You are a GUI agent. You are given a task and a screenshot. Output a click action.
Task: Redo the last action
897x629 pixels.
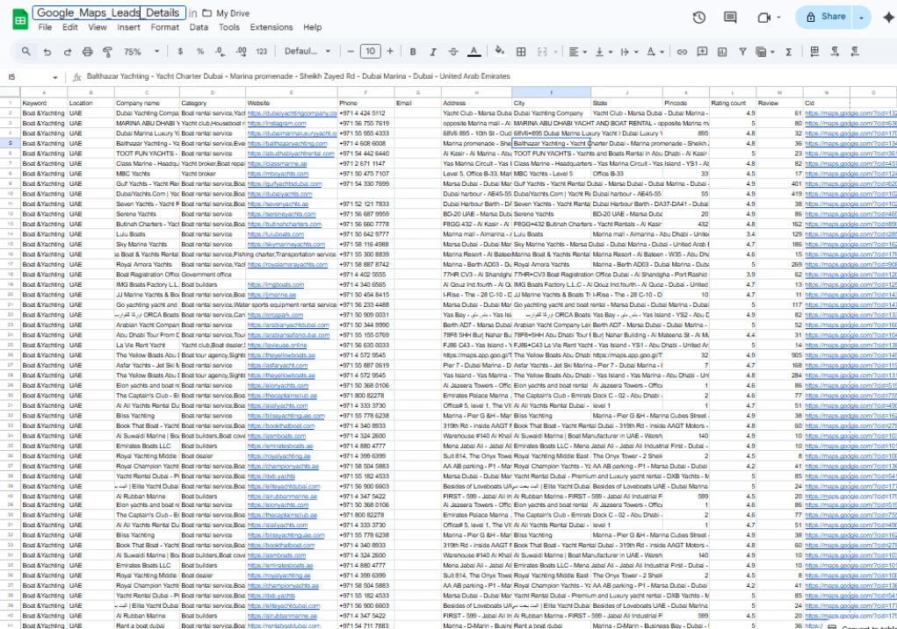[67, 52]
